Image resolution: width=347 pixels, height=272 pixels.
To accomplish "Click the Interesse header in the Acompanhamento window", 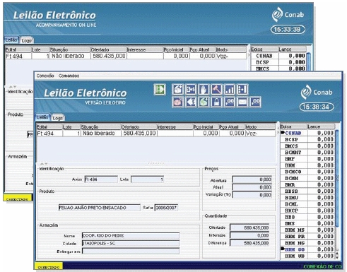I will point(145,49).
